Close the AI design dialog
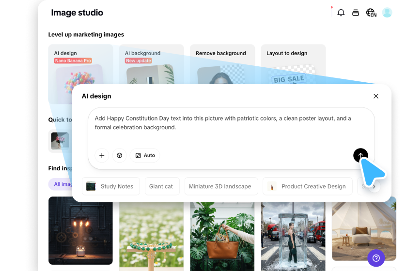Viewport: 407px width, 271px height. tap(376, 96)
